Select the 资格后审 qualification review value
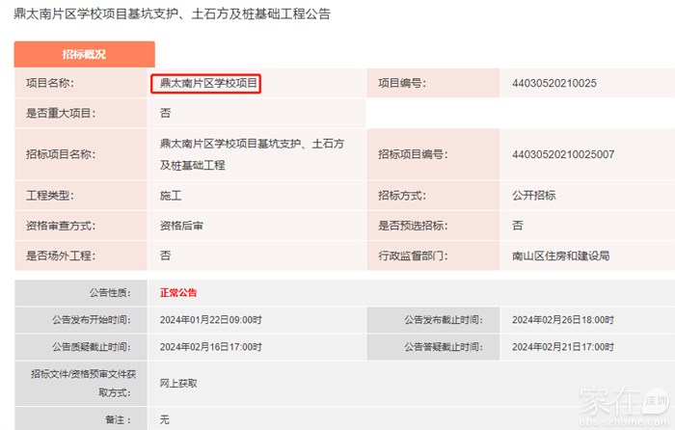The height and width of the screenshot is (430, 675). point(181,226)
